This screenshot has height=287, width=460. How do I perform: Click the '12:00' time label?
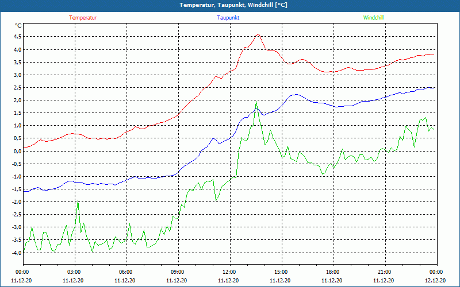pos(229,272)
